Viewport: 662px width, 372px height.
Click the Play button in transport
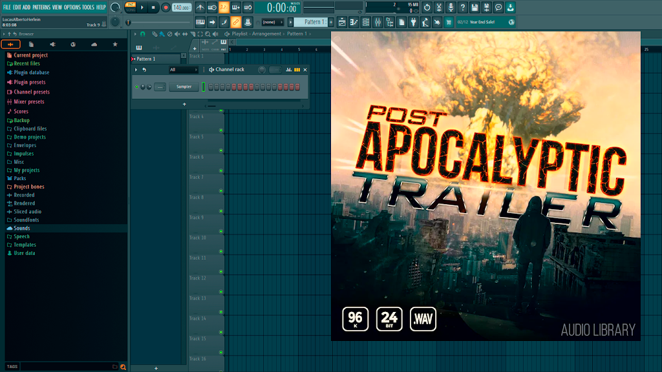[142, 8]
